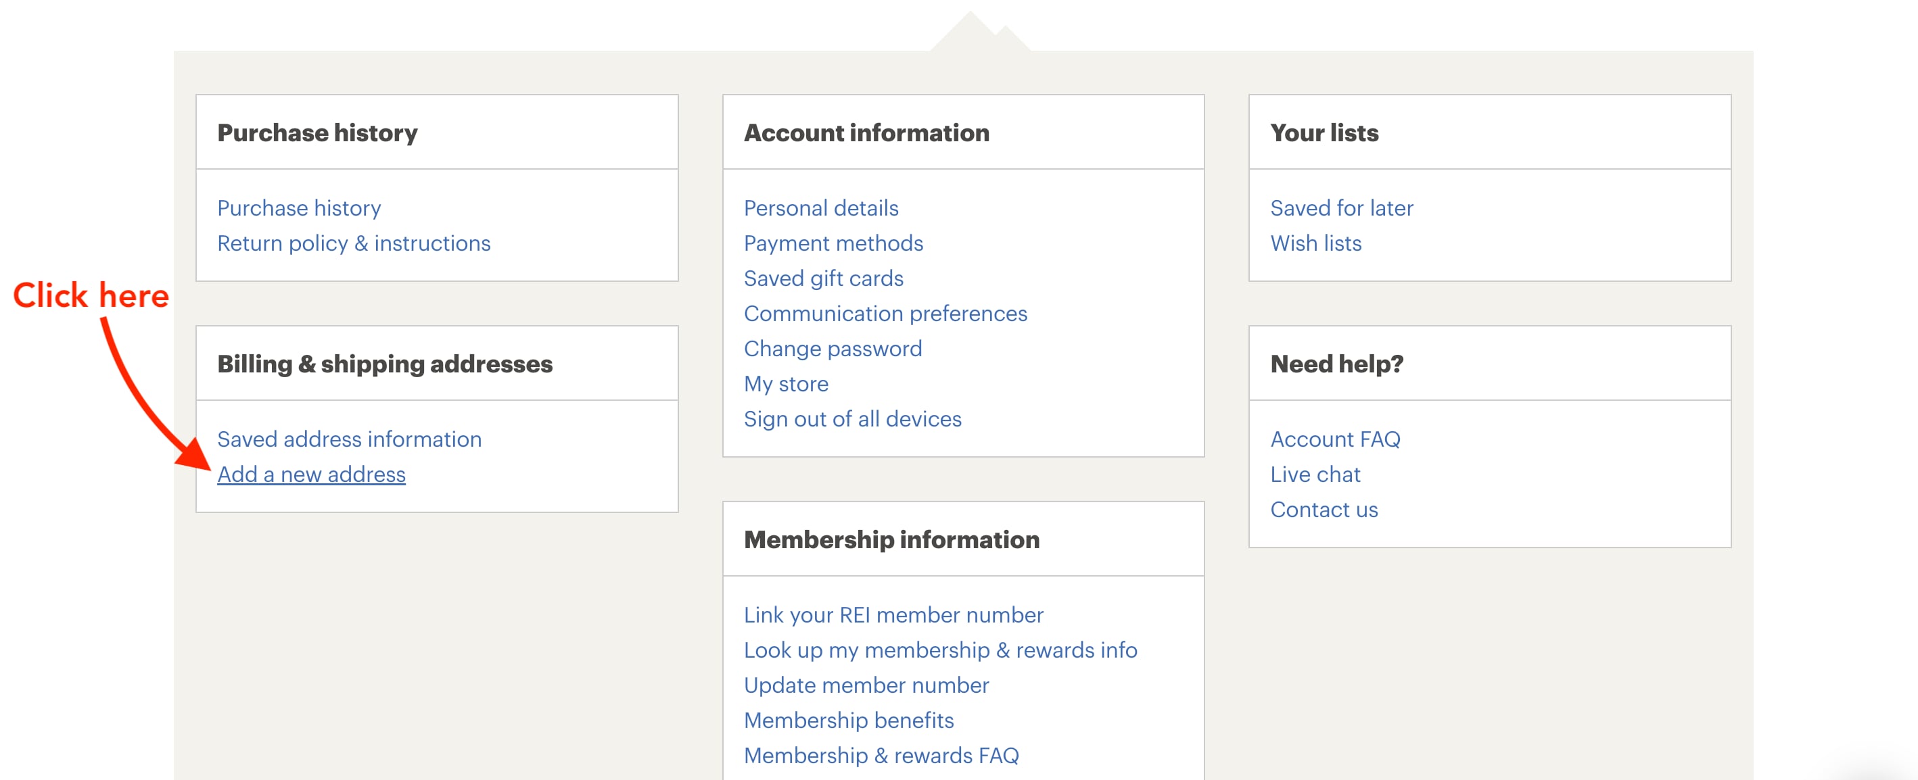Click the Add a new address link
1918x780 pixels.
311,474
